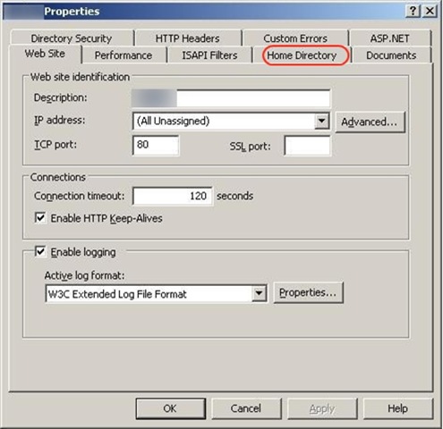Click the question mark help icon in title bar
This screenshot has height=429, width=443.
(x=413, y=12)
